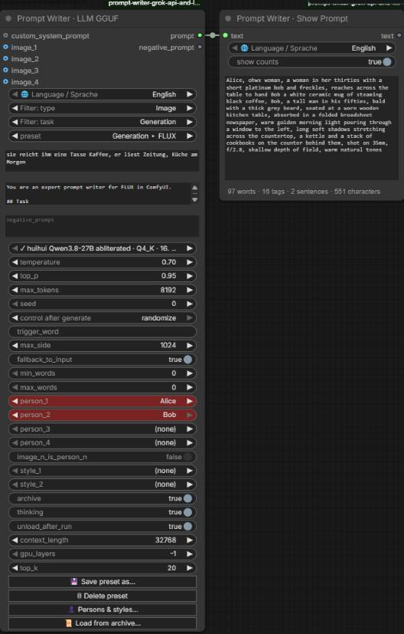Click Save preset as... button
The image size is (404, 634).
coord(102,582)
